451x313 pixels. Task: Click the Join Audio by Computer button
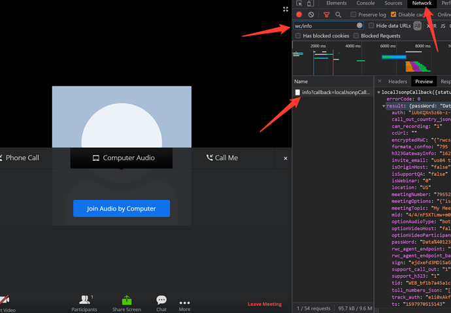tap(122, 208)
